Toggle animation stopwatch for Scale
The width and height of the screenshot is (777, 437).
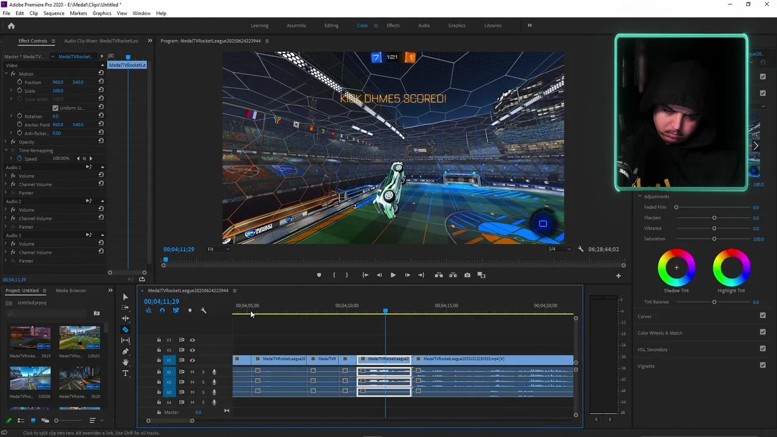(x=19, y=90)
